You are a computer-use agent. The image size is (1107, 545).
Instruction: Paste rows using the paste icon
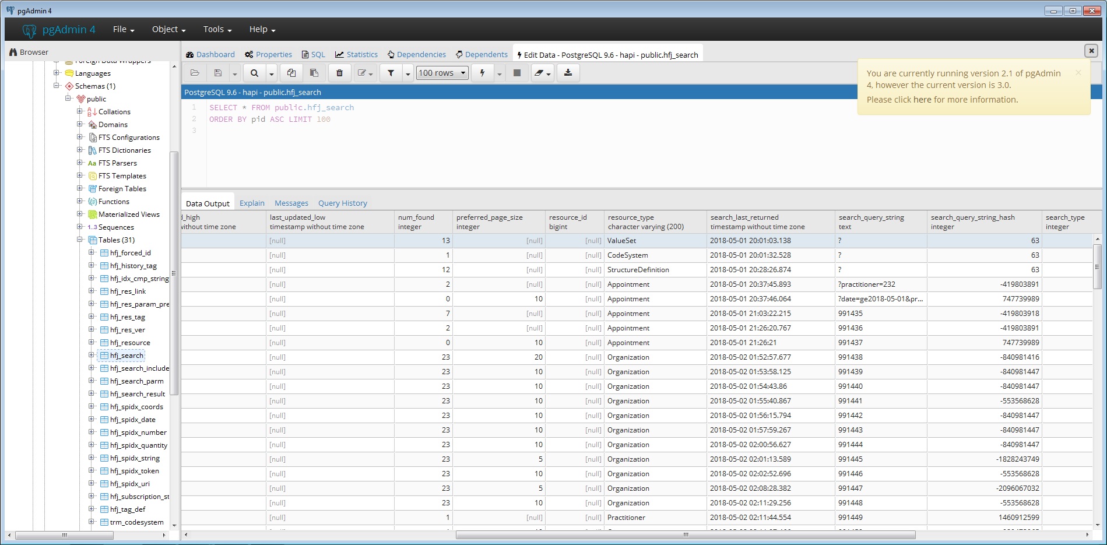(x=314, y=73)
